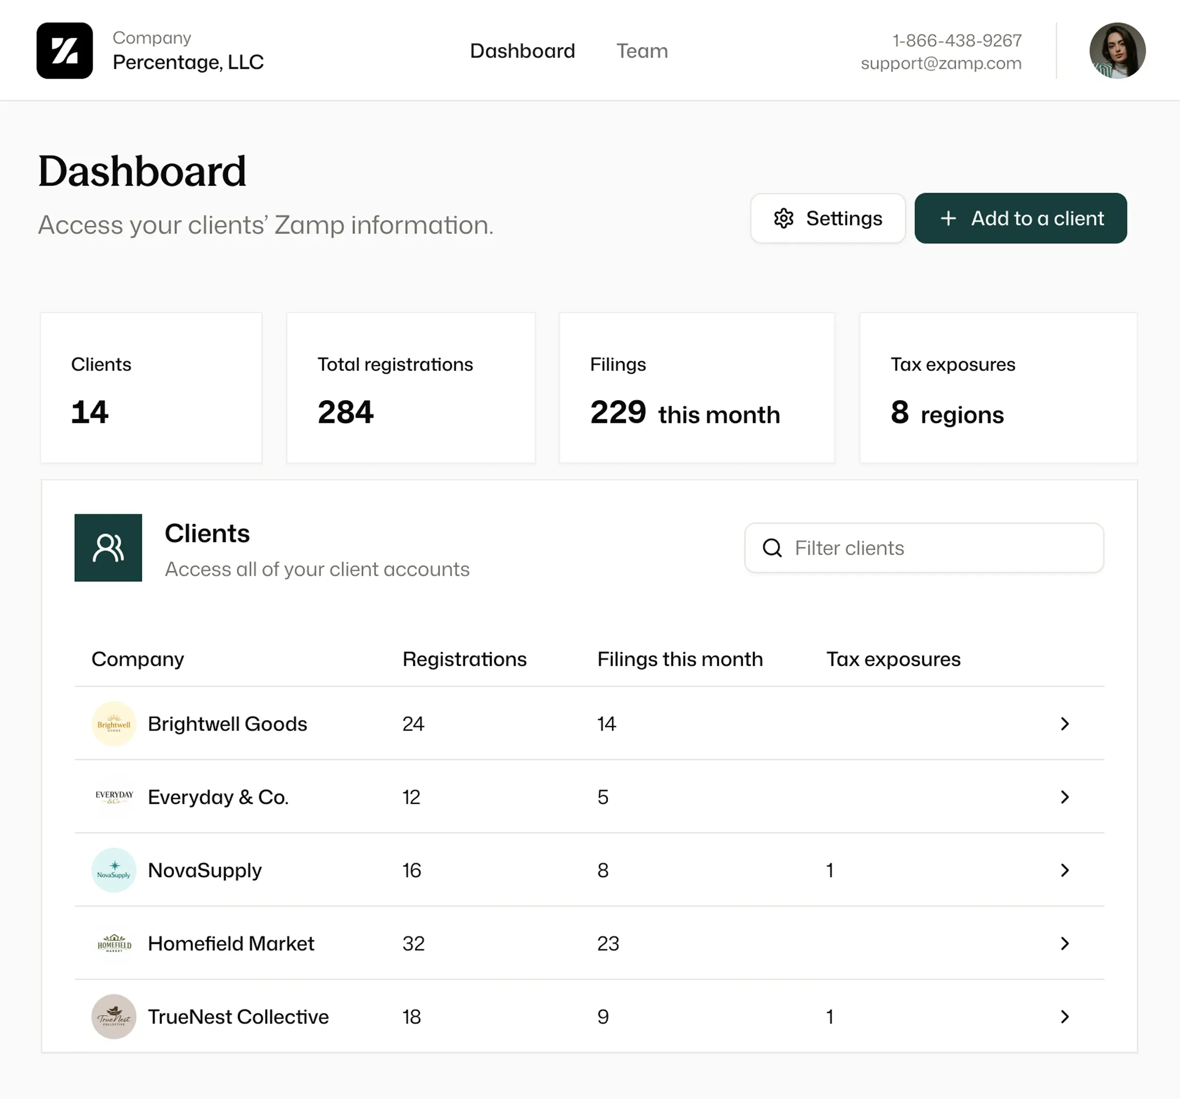This screenshot has width=1180, height=1099.
Task: Open the user profile avatar
Action: coord(1117,51)
